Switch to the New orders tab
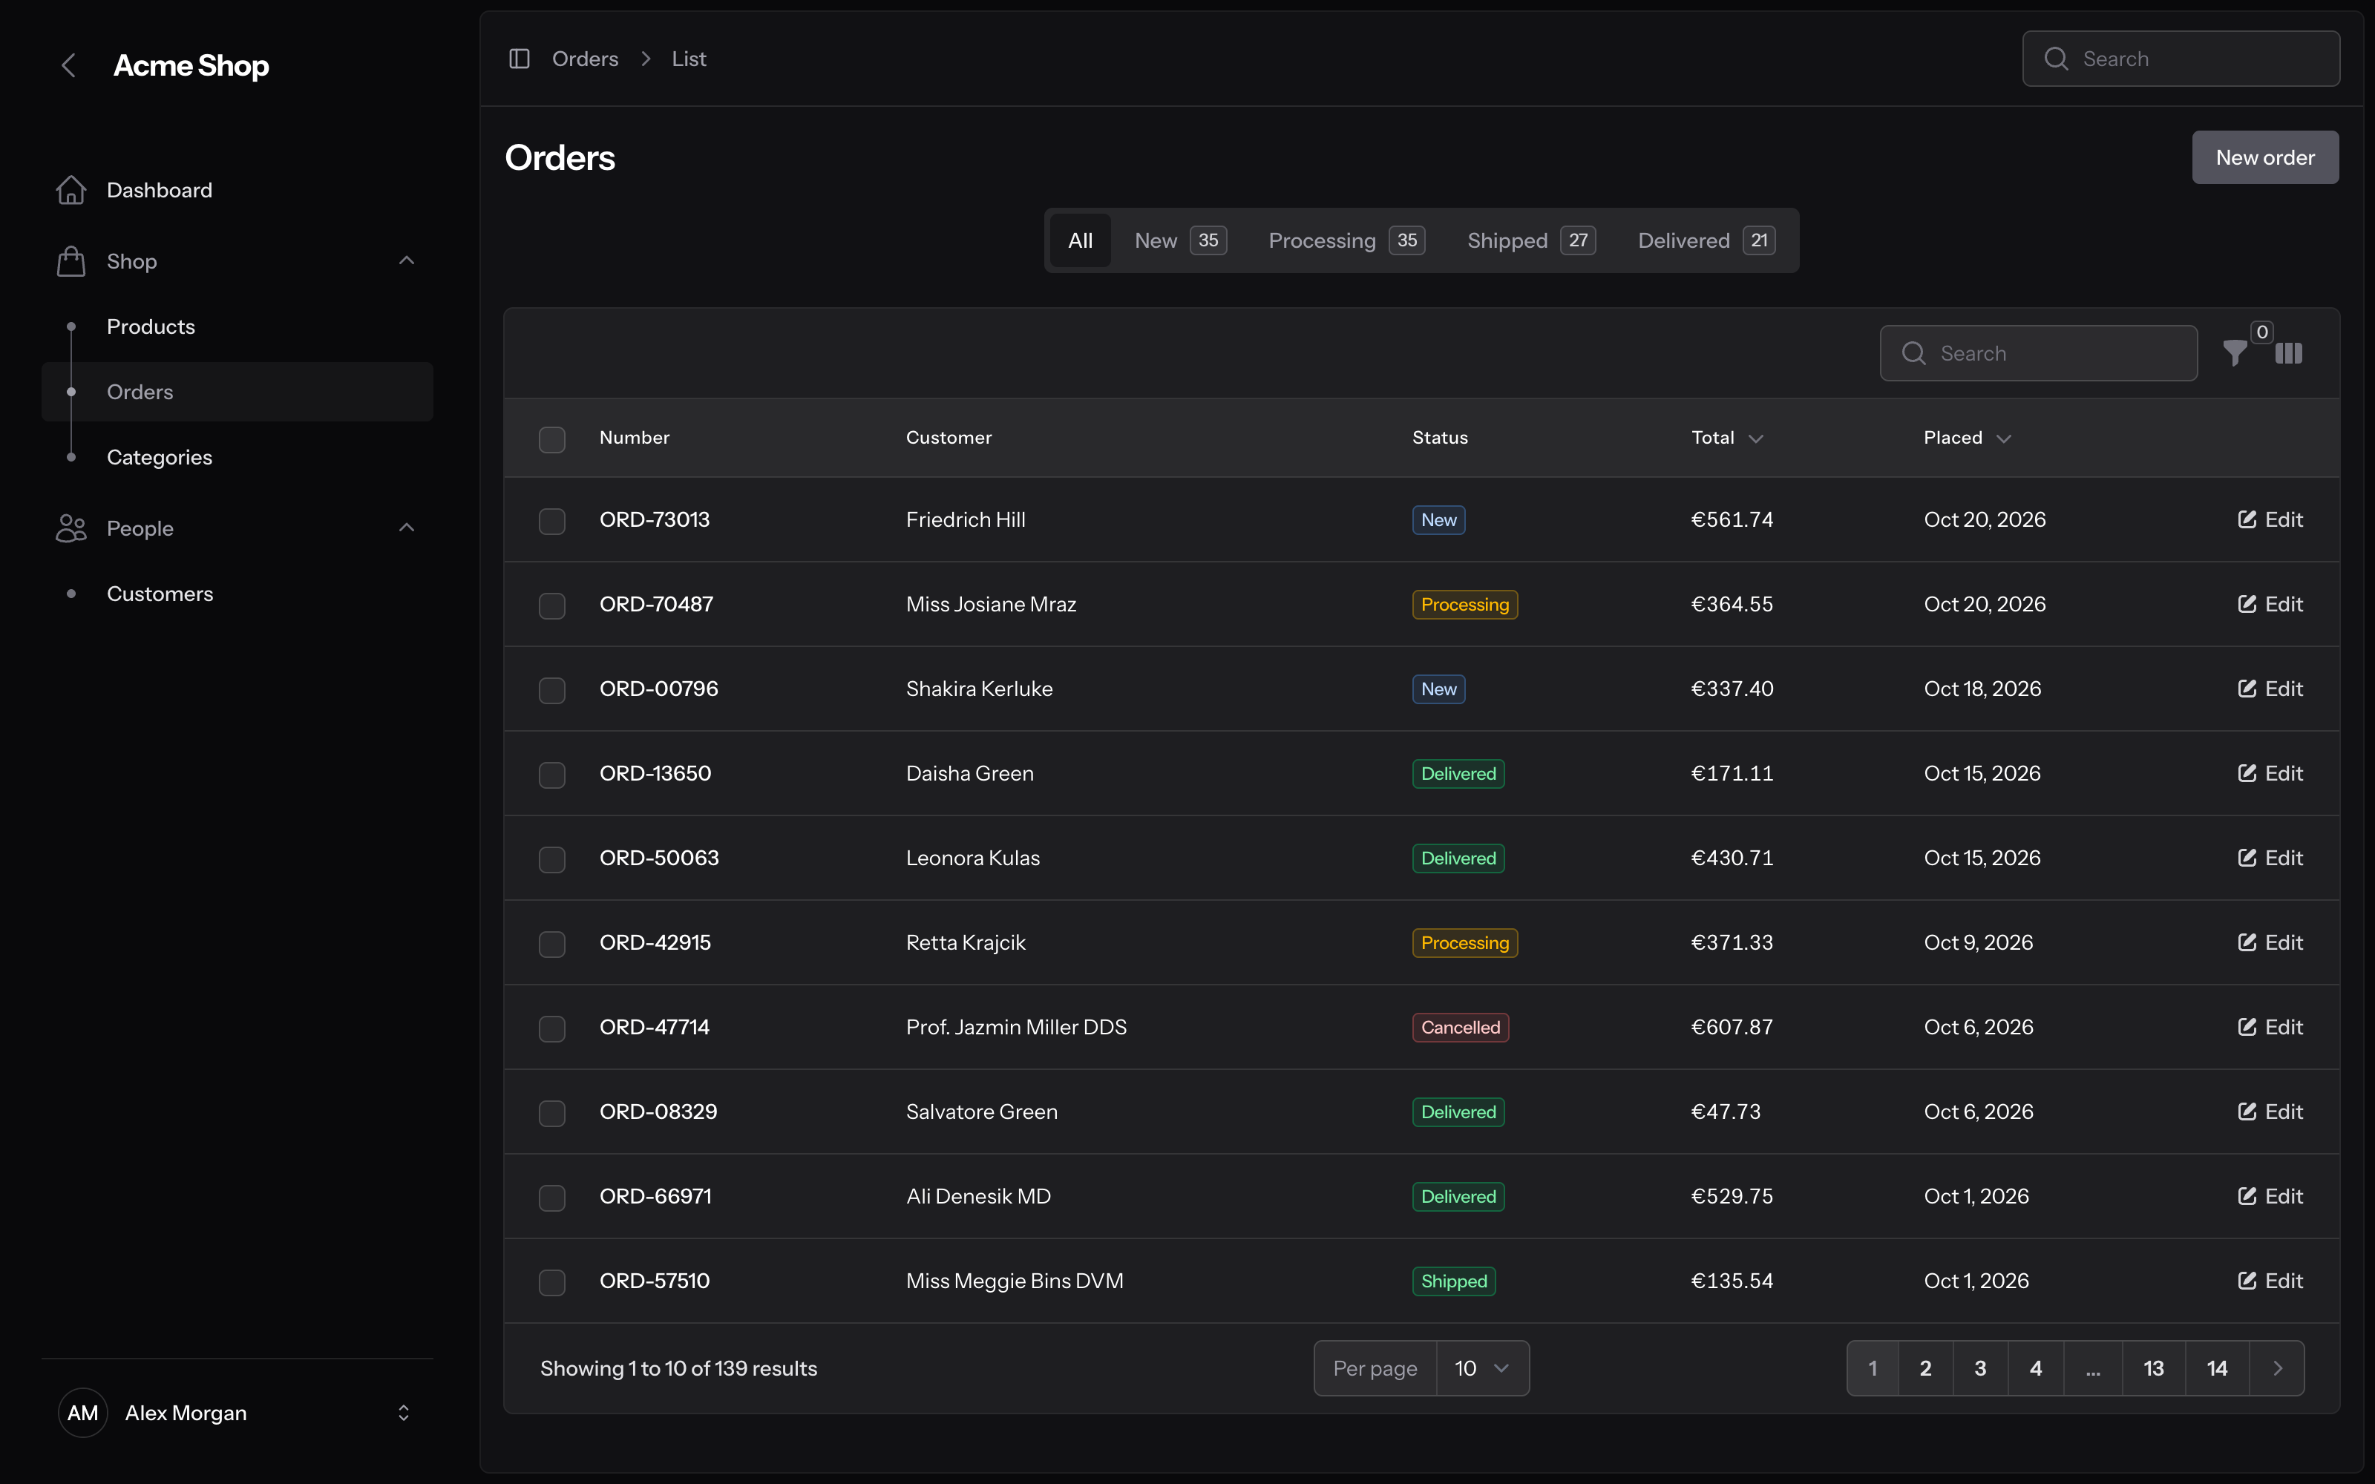Screen dimensions: 2375x1484 1179,240
